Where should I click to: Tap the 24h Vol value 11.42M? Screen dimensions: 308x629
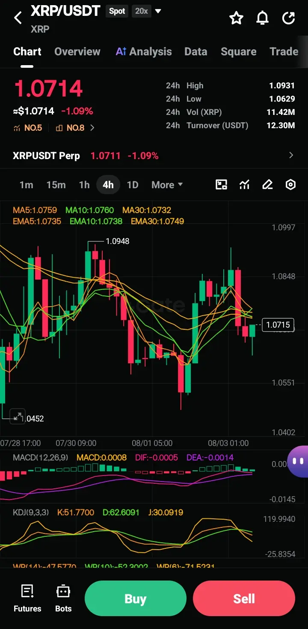(x=281, y=112)
